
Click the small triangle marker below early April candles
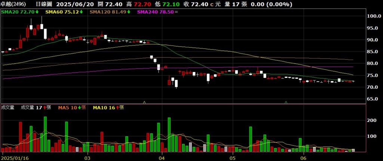coord(144,102)
